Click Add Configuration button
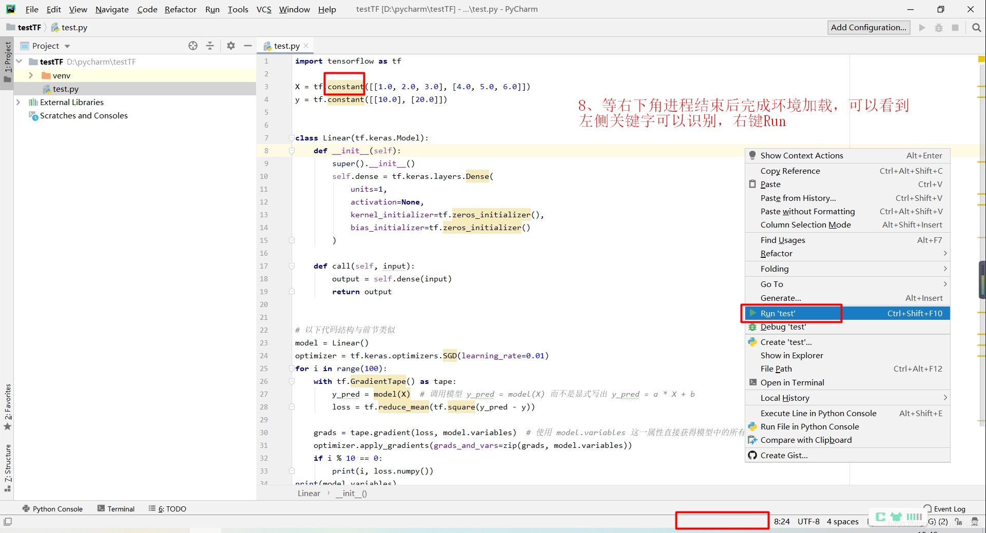Screen dimensions: 986x533 (868, 28)
